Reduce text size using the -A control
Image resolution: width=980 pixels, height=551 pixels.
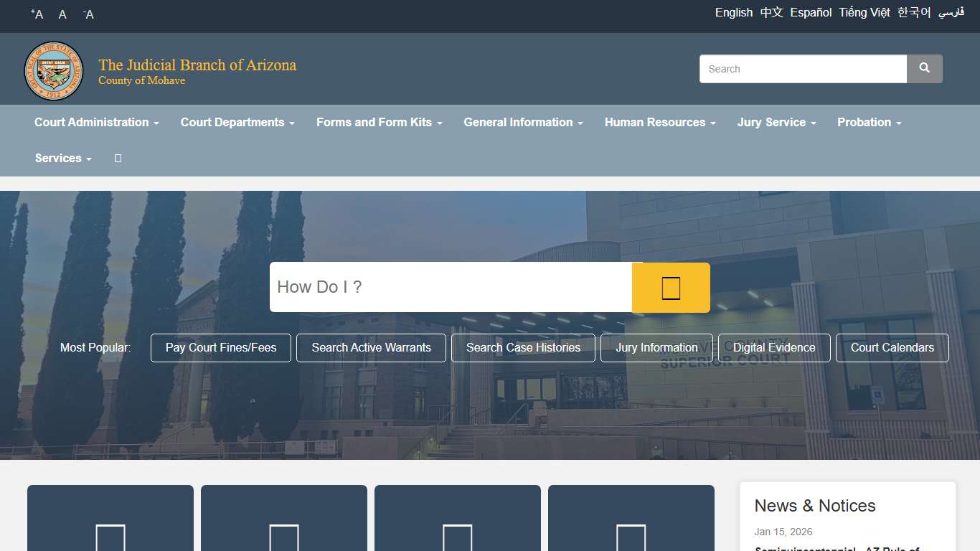pyautogui.click(x=88, y=14)
